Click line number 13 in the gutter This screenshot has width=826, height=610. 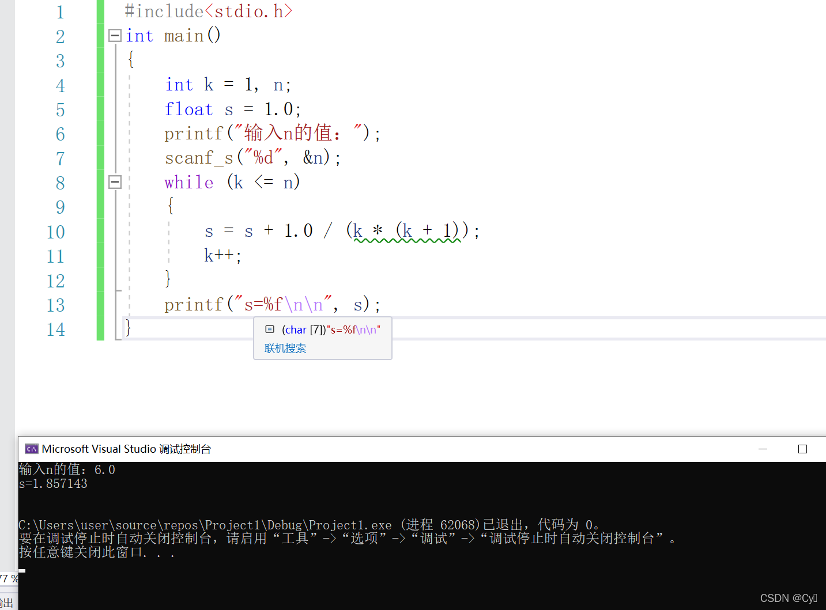pos(56,305)
